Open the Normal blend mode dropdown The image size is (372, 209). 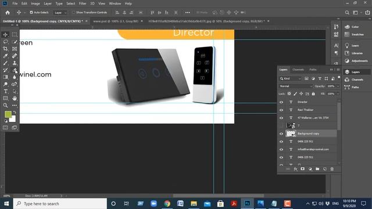point(296,87)
